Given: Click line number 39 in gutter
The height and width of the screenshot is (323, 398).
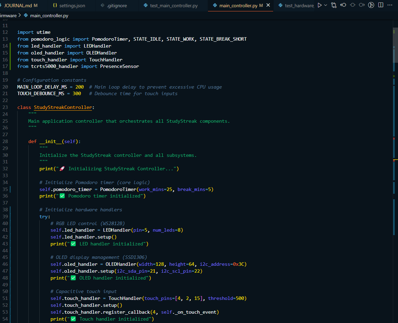Looking at the screenshot, I should coord(5,216).
